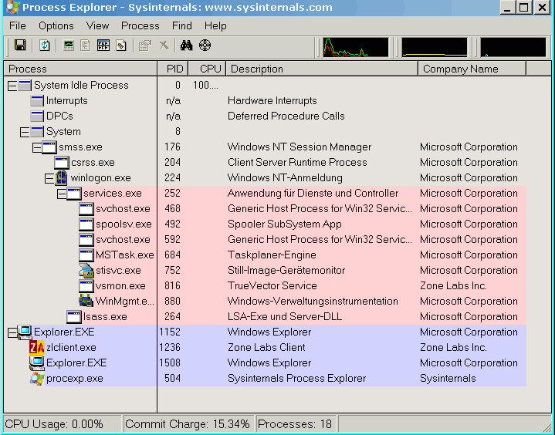
Task: Open the View menu
Action: [x=97, y=25]
